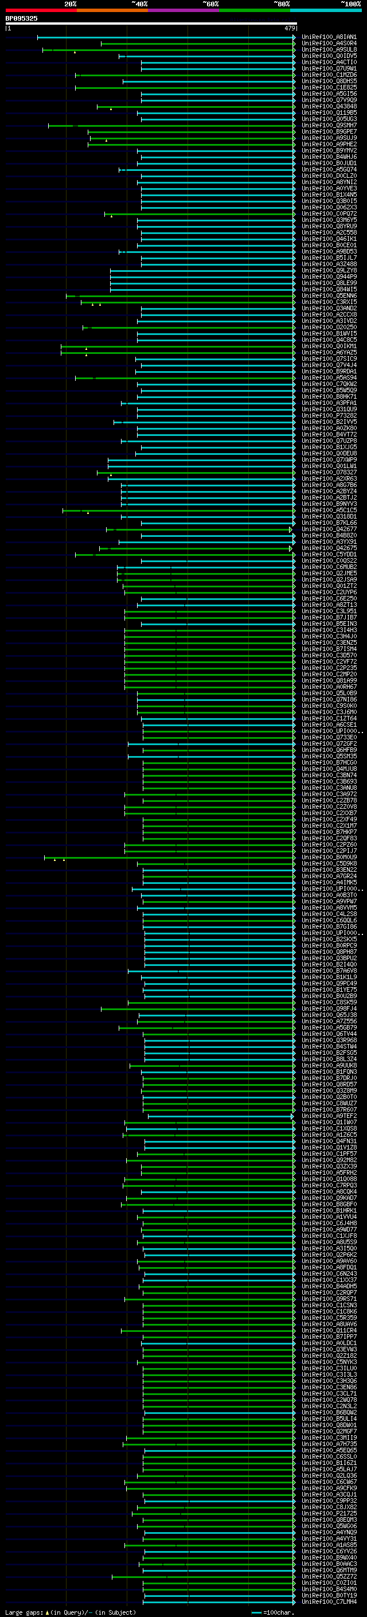
Task: Select the UniRef100_B4STW4 hit label
Action: tap(329, 1046)
